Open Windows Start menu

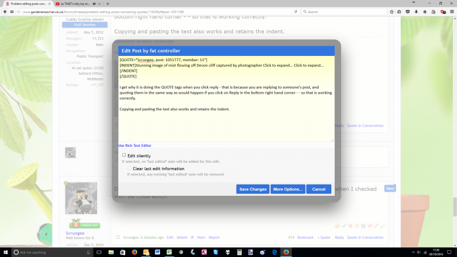pos(6,252)
